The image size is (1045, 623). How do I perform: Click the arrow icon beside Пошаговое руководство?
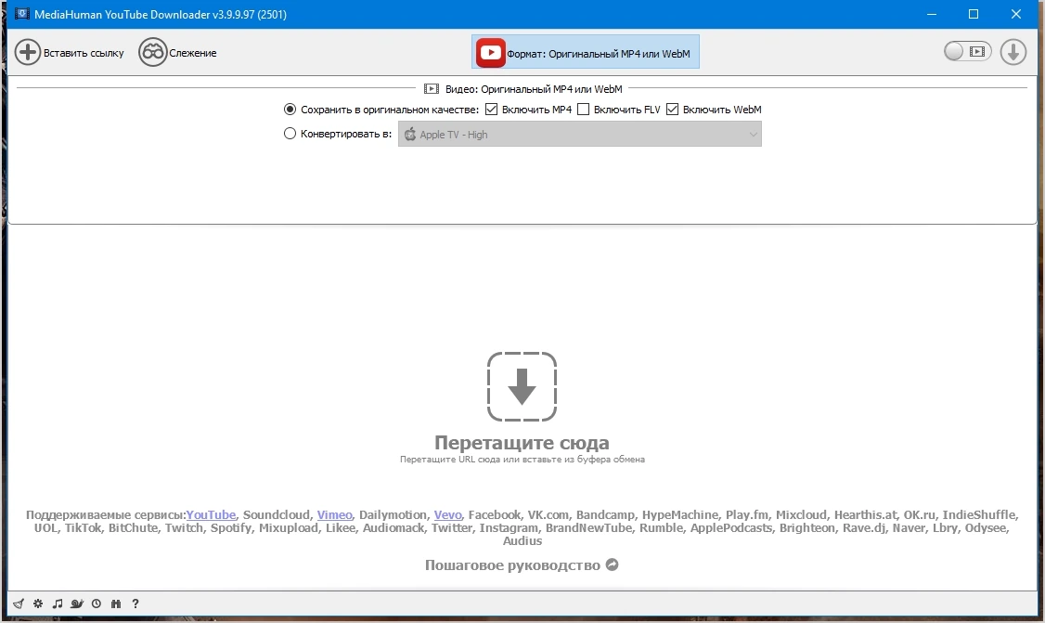tap(612, 565)
